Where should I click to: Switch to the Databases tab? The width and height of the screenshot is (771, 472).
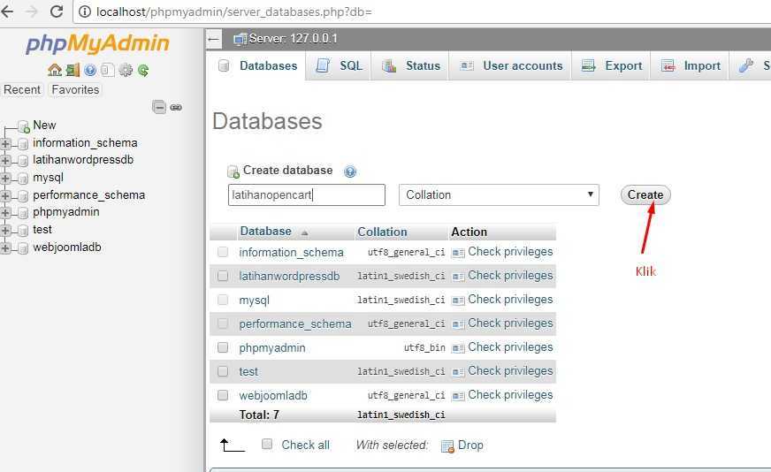(258, 66)
